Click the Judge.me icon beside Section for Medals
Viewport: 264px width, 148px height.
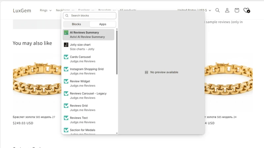66,130
